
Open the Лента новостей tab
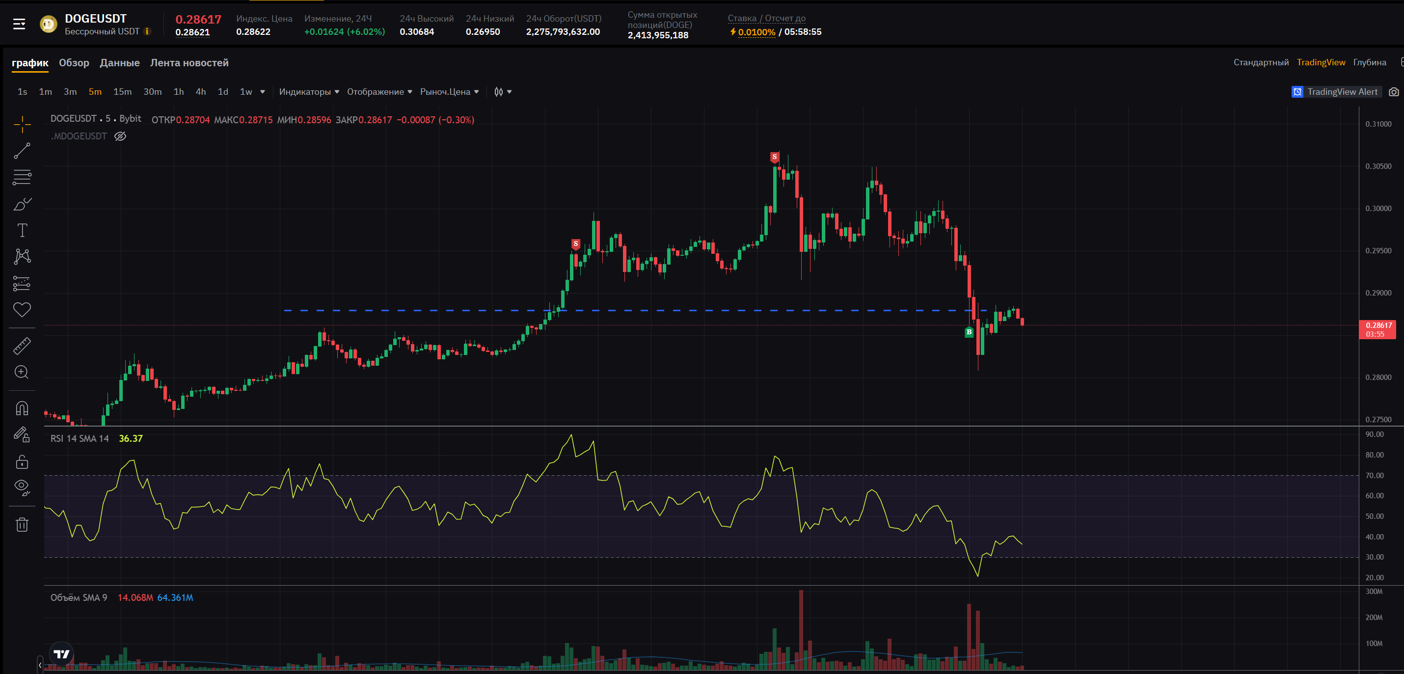[x=189, y=63]
